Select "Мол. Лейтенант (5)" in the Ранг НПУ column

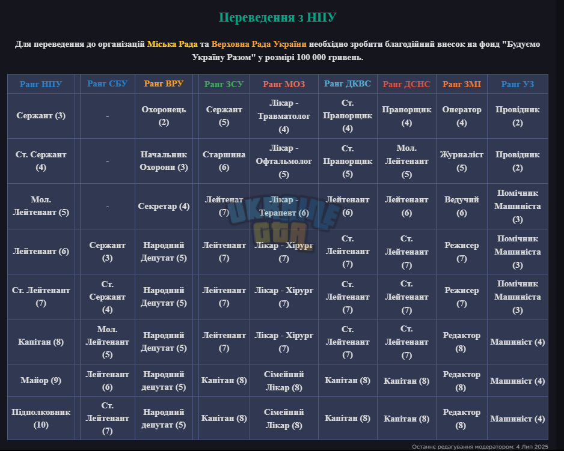(x=41, y=206)
